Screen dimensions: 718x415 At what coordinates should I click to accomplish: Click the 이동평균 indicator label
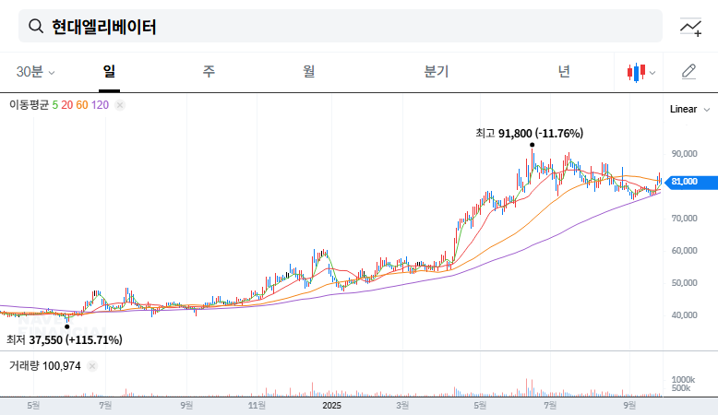[29, 105]
